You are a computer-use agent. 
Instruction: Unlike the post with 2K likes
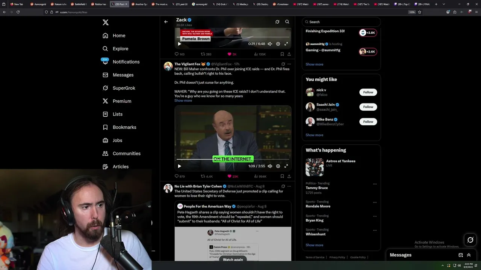click(x=232, y=54)
